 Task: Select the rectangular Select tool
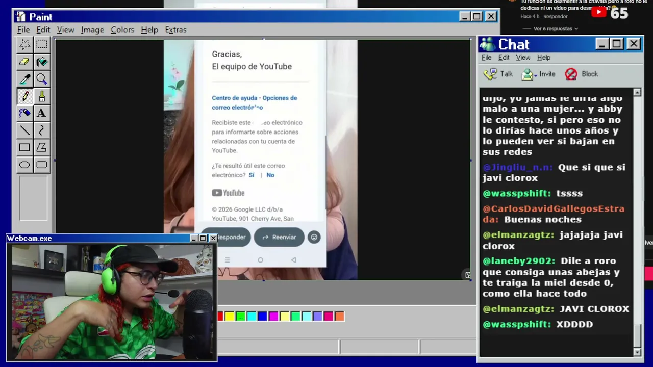pyautogui.click(x=42, y=45)
